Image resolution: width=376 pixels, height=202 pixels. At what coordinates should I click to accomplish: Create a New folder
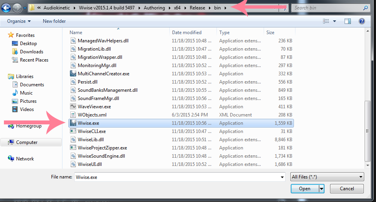[54, 21]
